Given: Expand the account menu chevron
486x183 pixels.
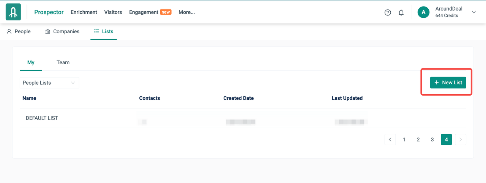Looking at the screenshot, I should [x=474, y=12].
